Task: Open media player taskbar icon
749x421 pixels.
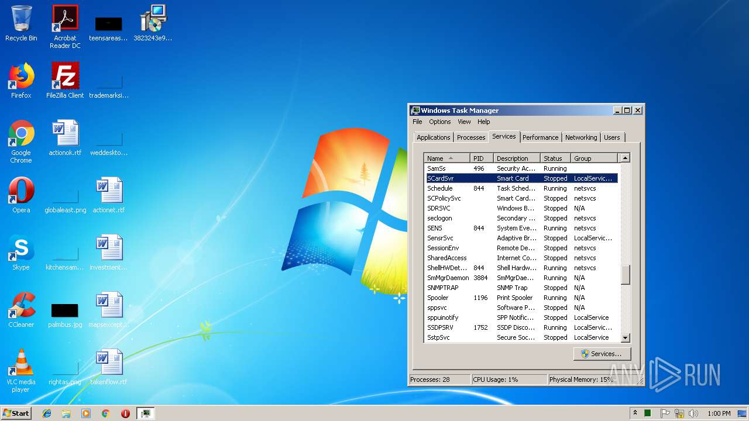Action: point(86,413)
